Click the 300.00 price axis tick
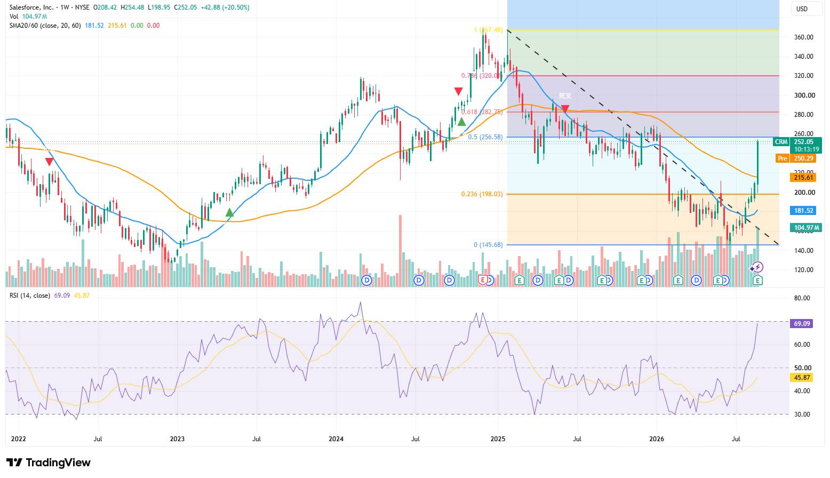 [x=804, y=95]
